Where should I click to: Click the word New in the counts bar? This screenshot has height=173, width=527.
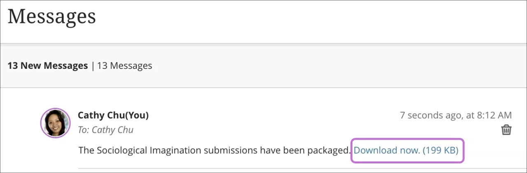[31, 66]
